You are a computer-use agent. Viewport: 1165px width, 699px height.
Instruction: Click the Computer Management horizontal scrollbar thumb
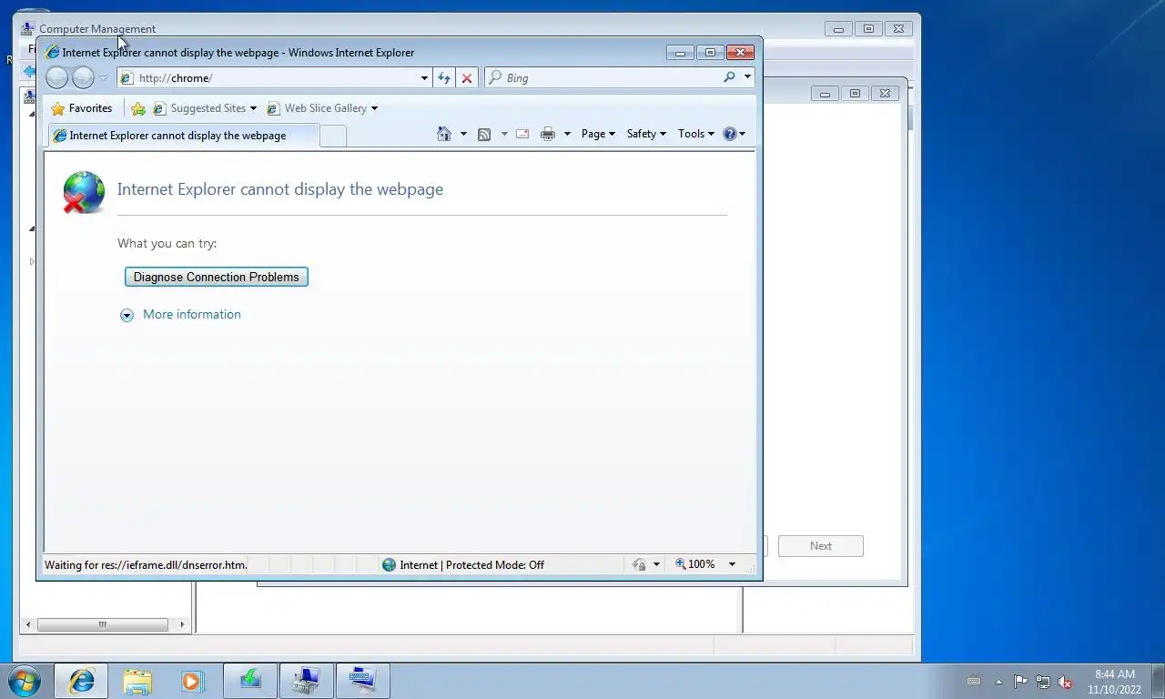point(102,624)
